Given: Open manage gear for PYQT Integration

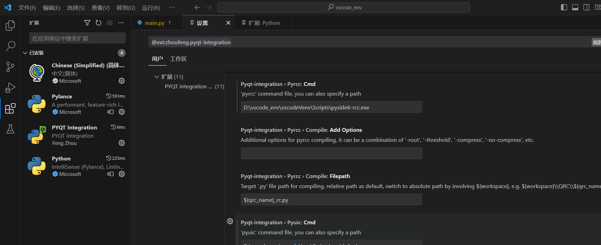Looking at the screenshot, I should (x=122, y=143).
